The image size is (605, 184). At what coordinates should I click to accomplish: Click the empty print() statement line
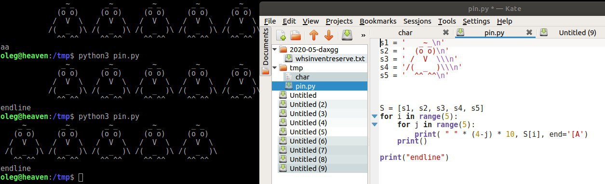click(x=412, y=141)
